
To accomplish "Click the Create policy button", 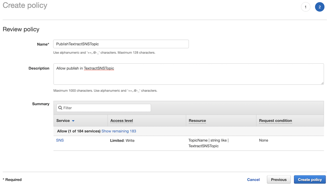I will coord(310,180).
